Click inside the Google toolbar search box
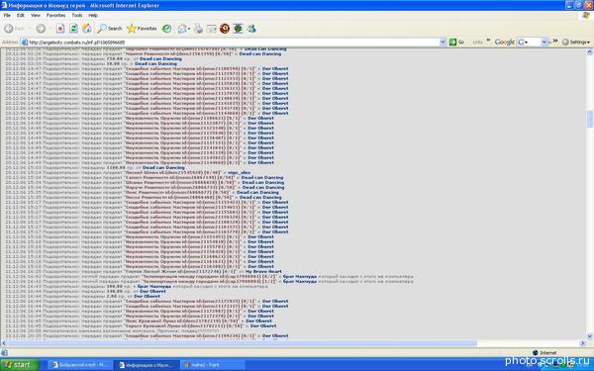This screenshot has height=371, width=594. [x=535, y=42]
